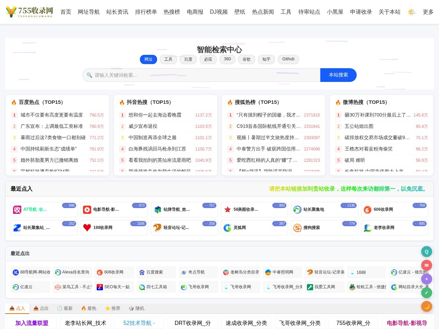Screen dimensions: 439x329
Task: Open 加入流量联盟 link
Action: click(32, 323)
